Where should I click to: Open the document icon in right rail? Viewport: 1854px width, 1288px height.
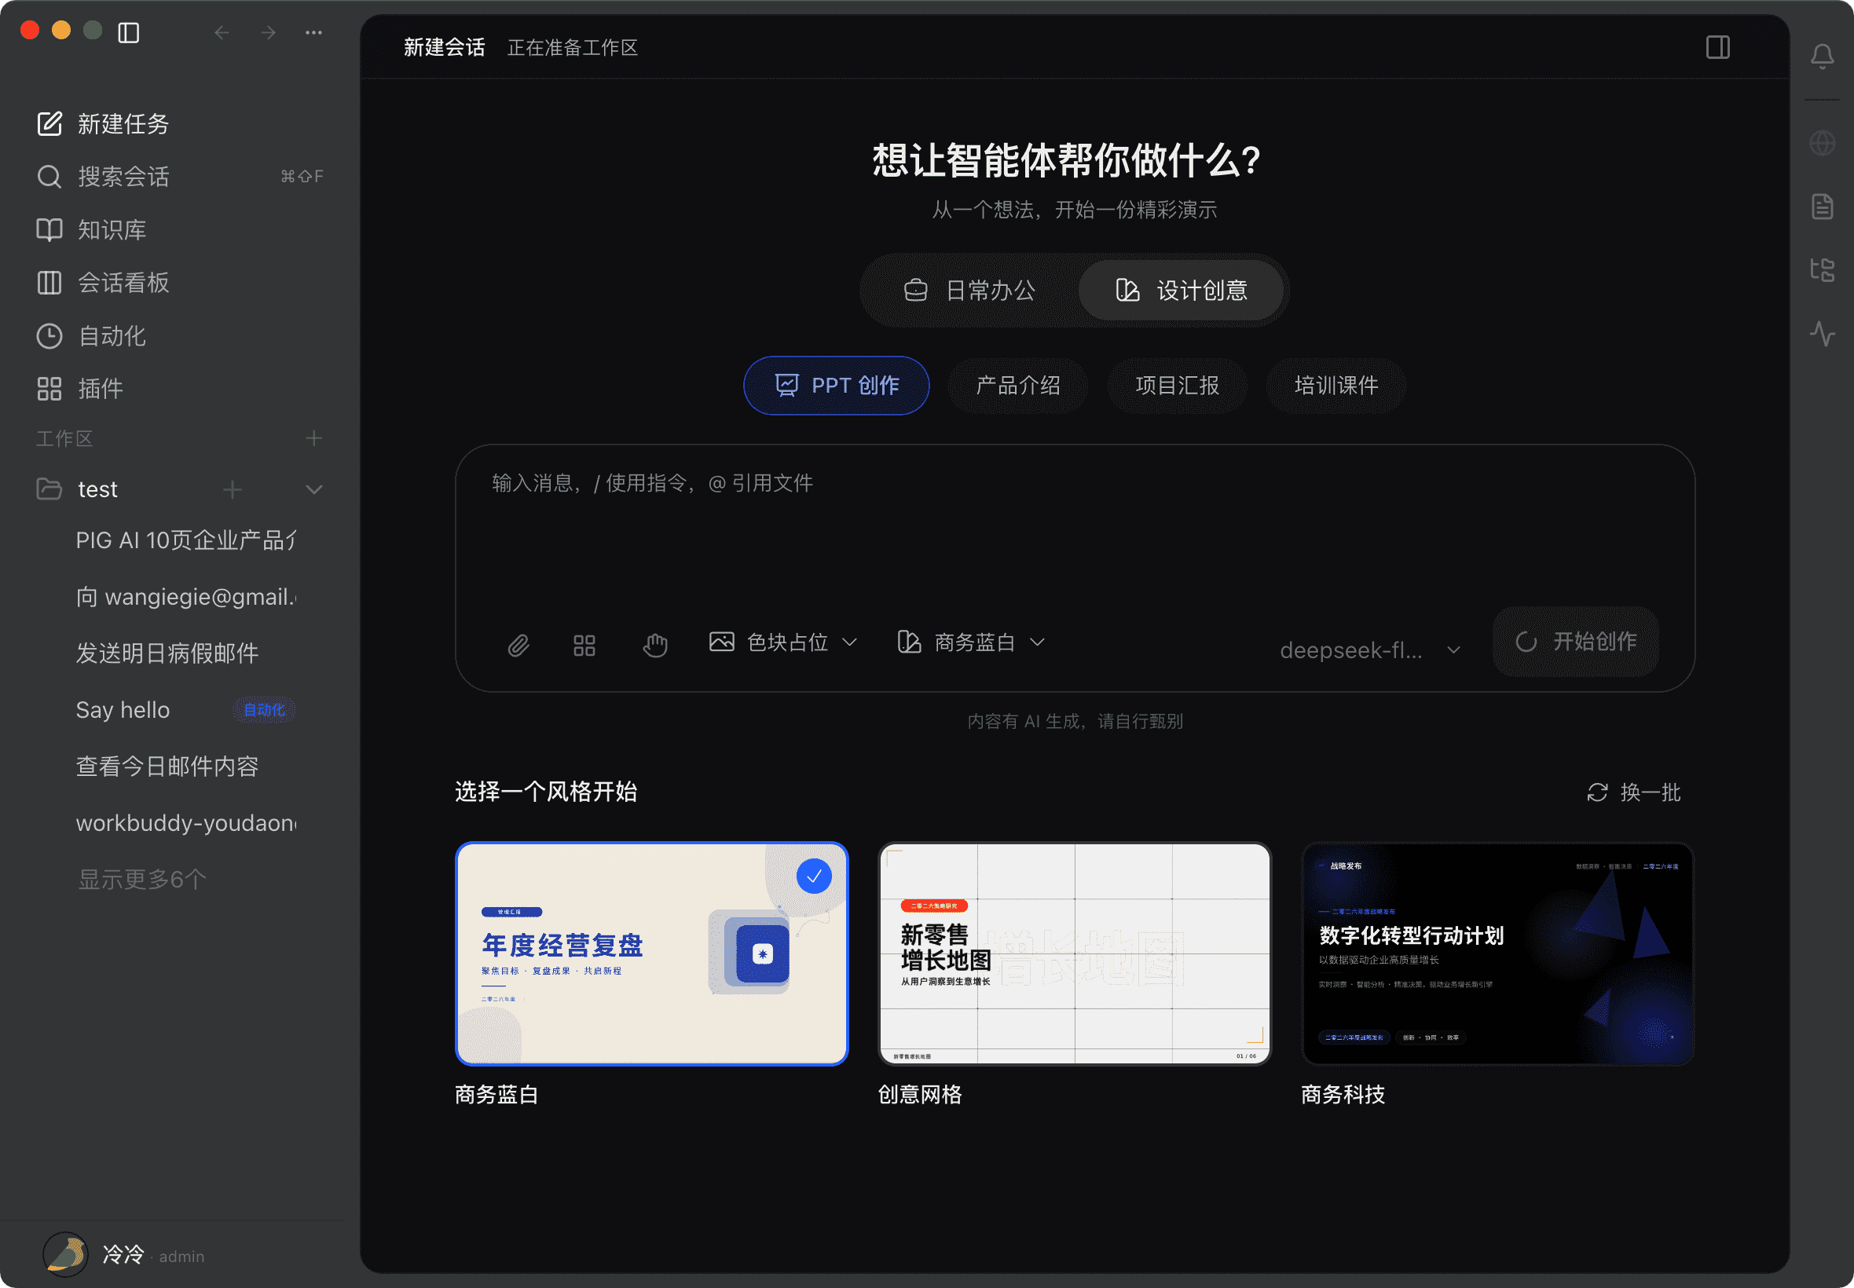pyautogui.click(x=1822, y=206)
